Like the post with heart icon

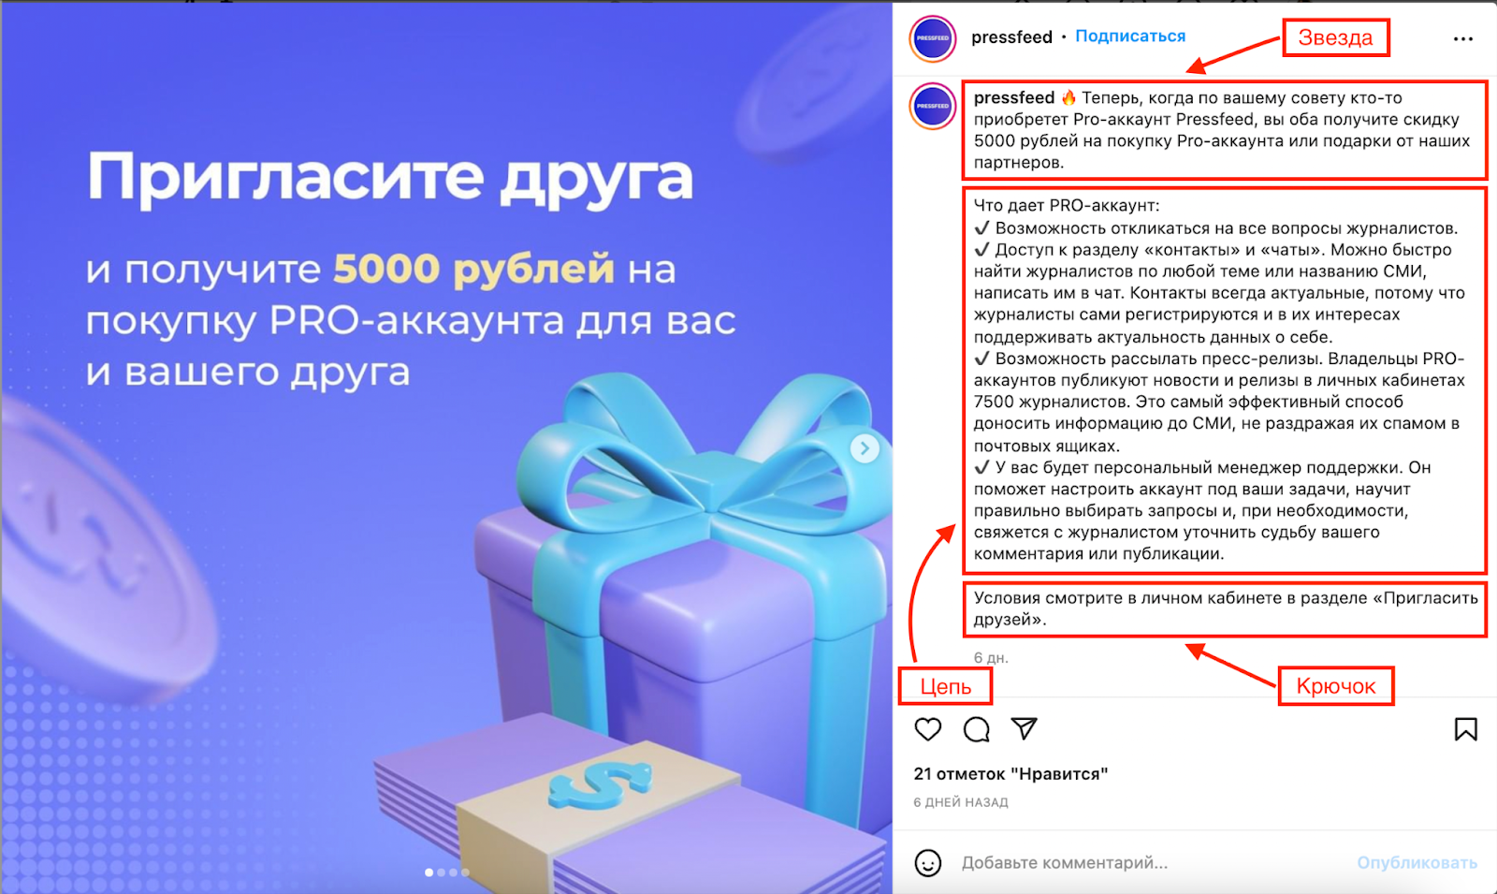click(927, 729)
